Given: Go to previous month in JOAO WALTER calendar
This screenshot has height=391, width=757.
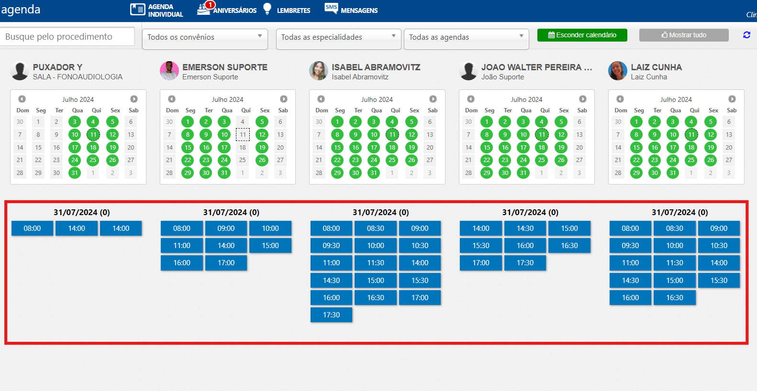Looking at the screenshot, I should point(471,99).
